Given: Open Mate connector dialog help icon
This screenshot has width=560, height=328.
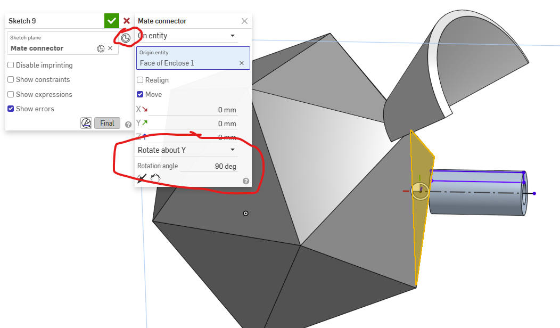Looking at the screenshot, I should (246, 181).
